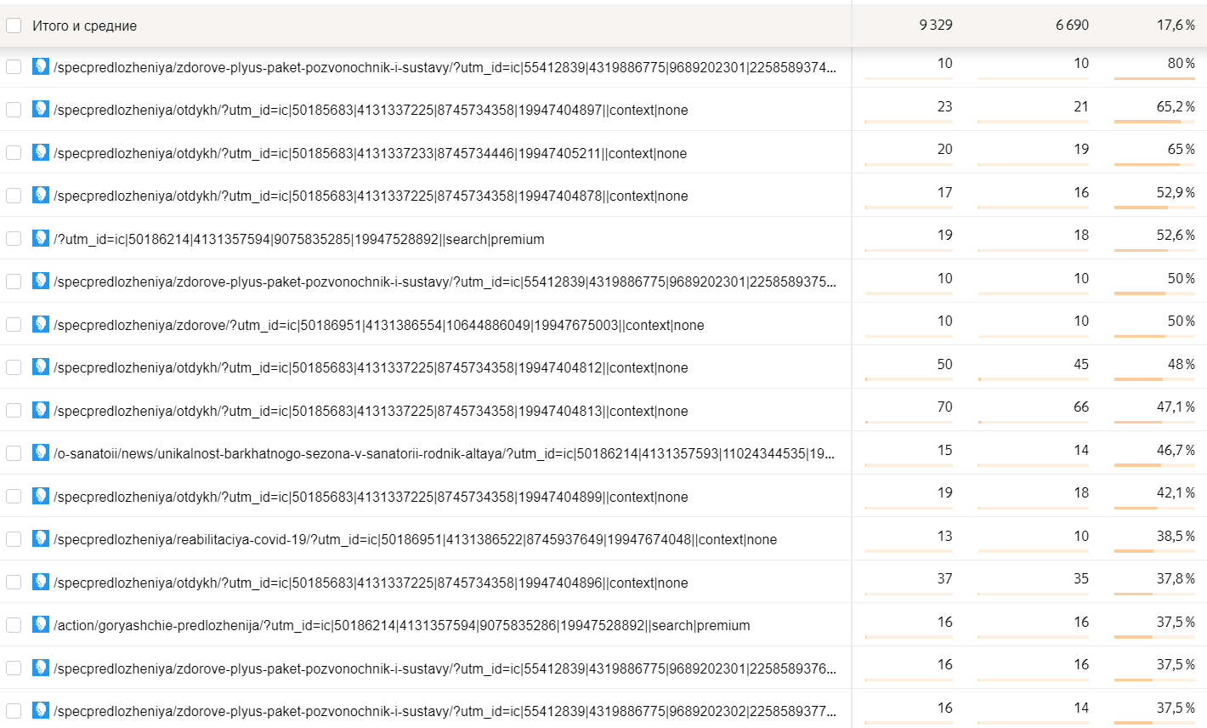
Task: Click icon of otdykh URL ending 19947405211
Action: pyautogui.click(x=41, y=152)
